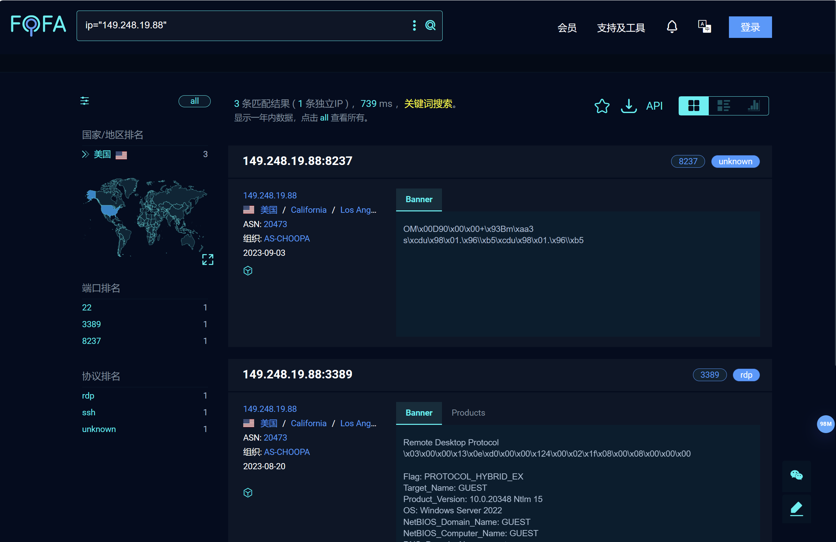This screenshot has height=542, width=836.
Task: Toggle the all data filter pill
Action: coord(194,101)
